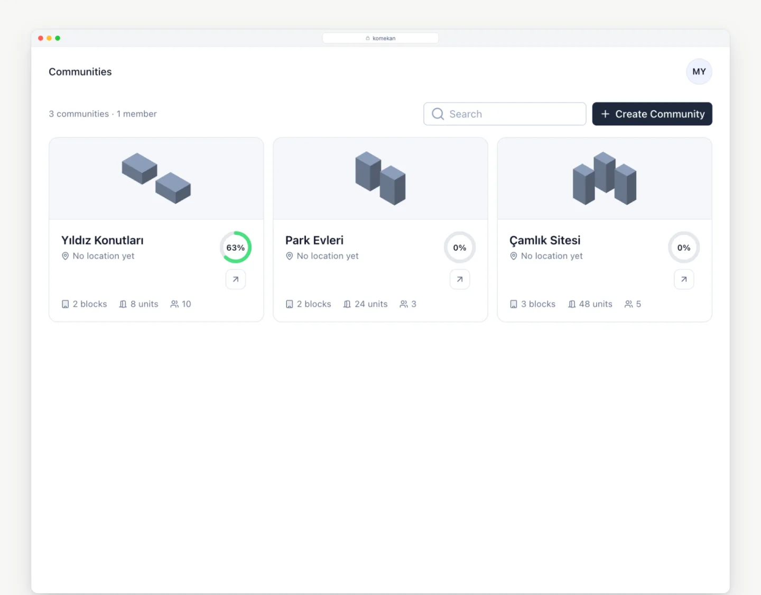
Task: Click units icon next to 48 units
Action: 572,304
